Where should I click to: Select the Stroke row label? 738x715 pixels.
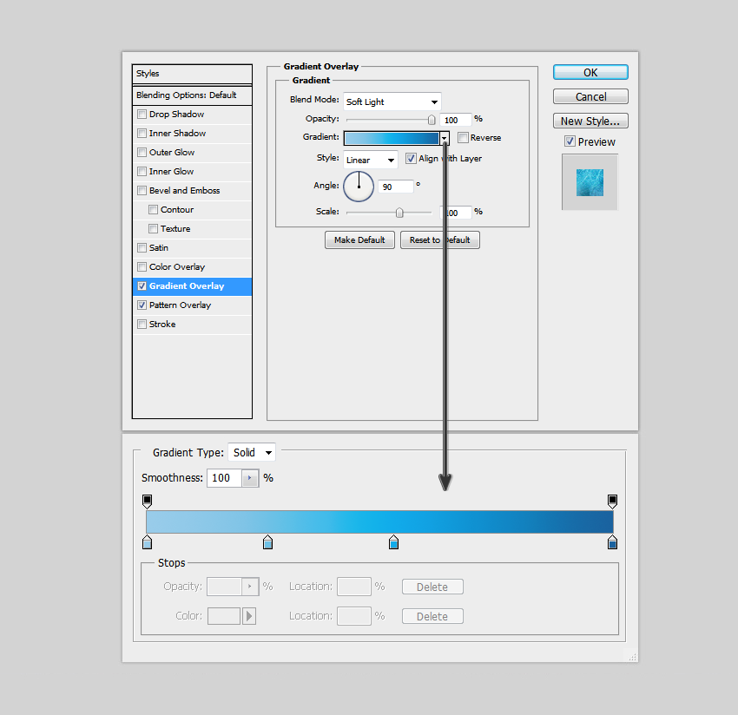click(x=162, y=325)
